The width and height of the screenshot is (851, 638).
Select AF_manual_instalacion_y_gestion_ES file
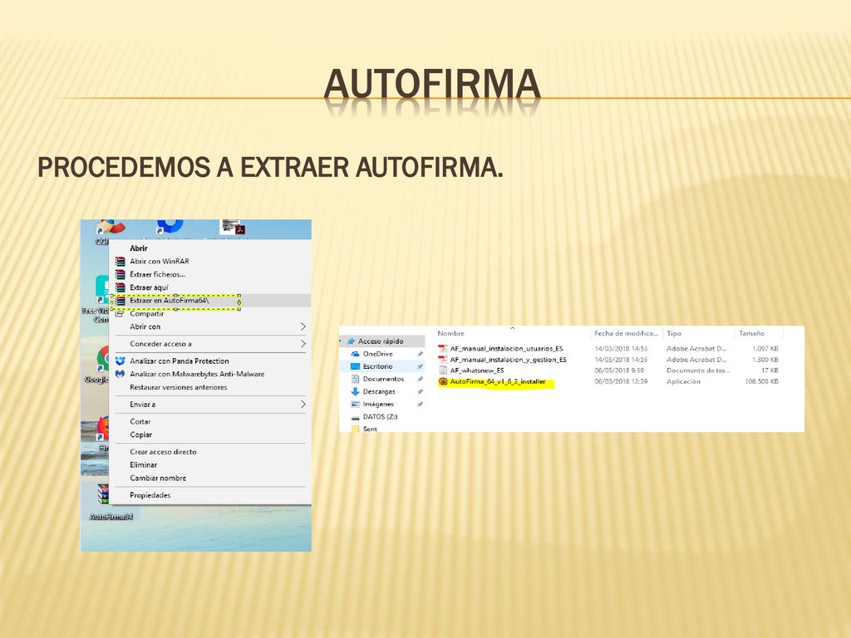tap(508, 359)
